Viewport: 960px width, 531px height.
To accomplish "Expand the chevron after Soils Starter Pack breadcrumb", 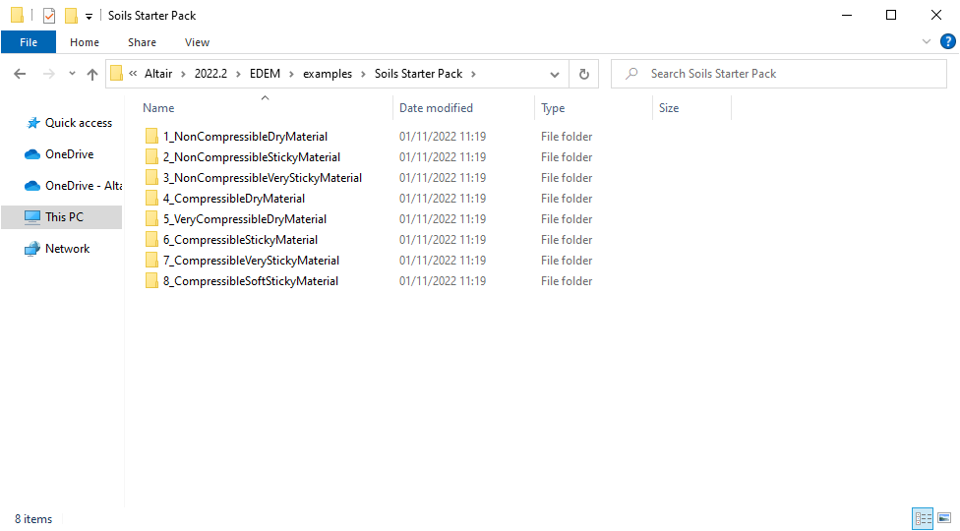I will [x=473, y=74].
